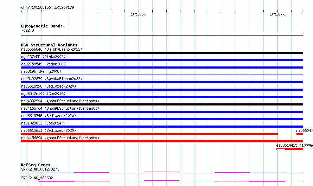Click the nsv8196 thin blue line
313x186 pixels.
click(162, 75)
